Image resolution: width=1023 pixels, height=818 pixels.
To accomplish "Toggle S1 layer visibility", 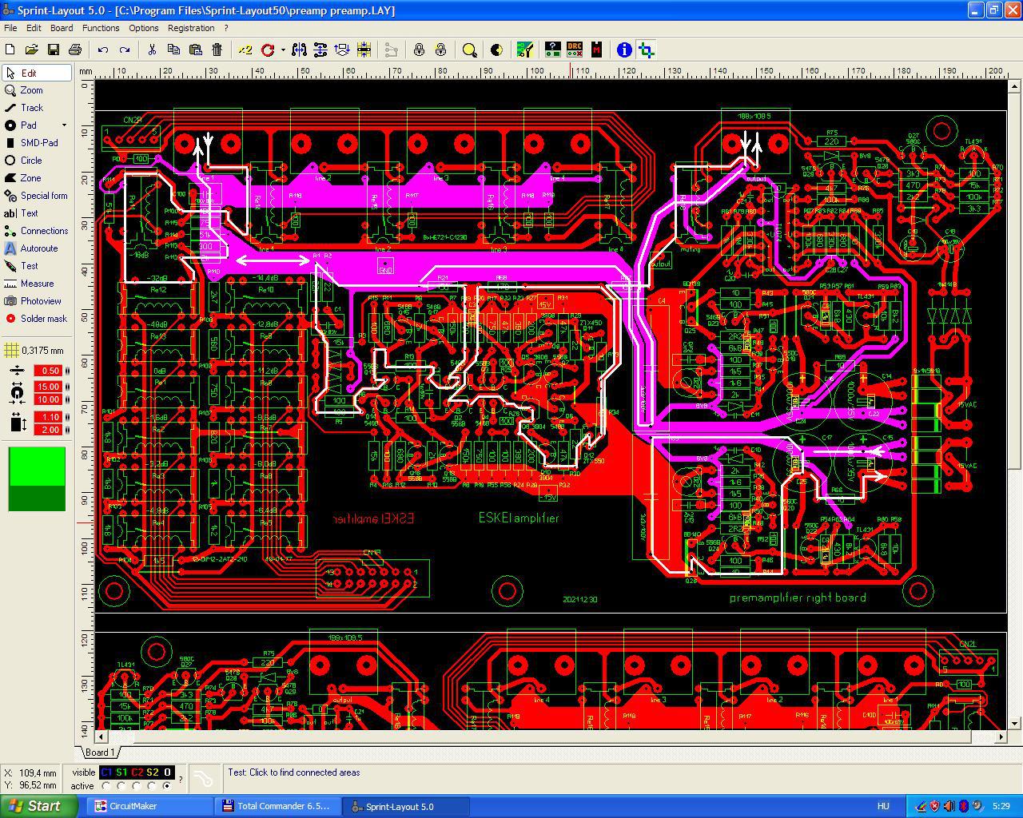I will tap(121, 772).
